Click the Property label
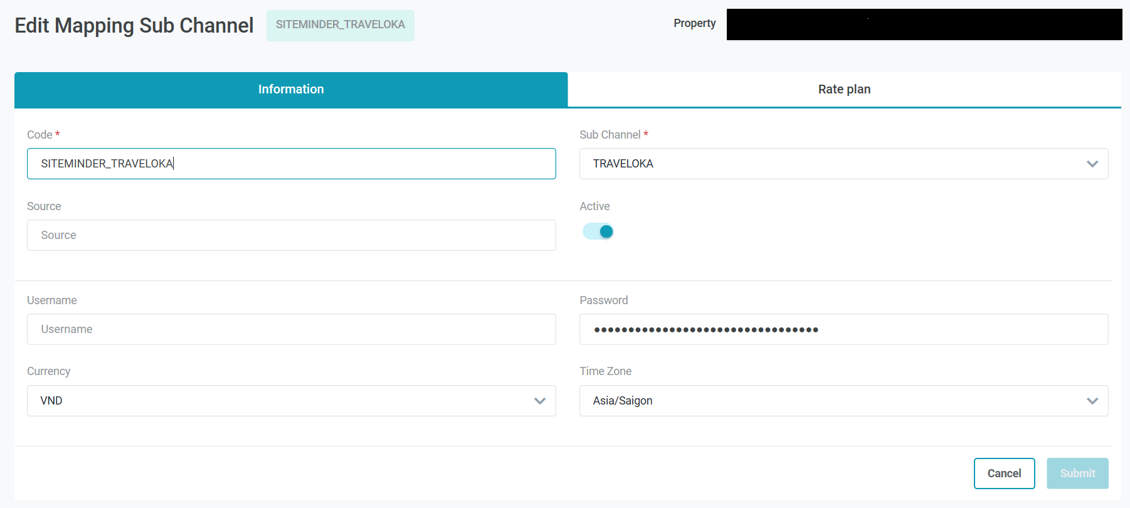 tap(695, 23)
